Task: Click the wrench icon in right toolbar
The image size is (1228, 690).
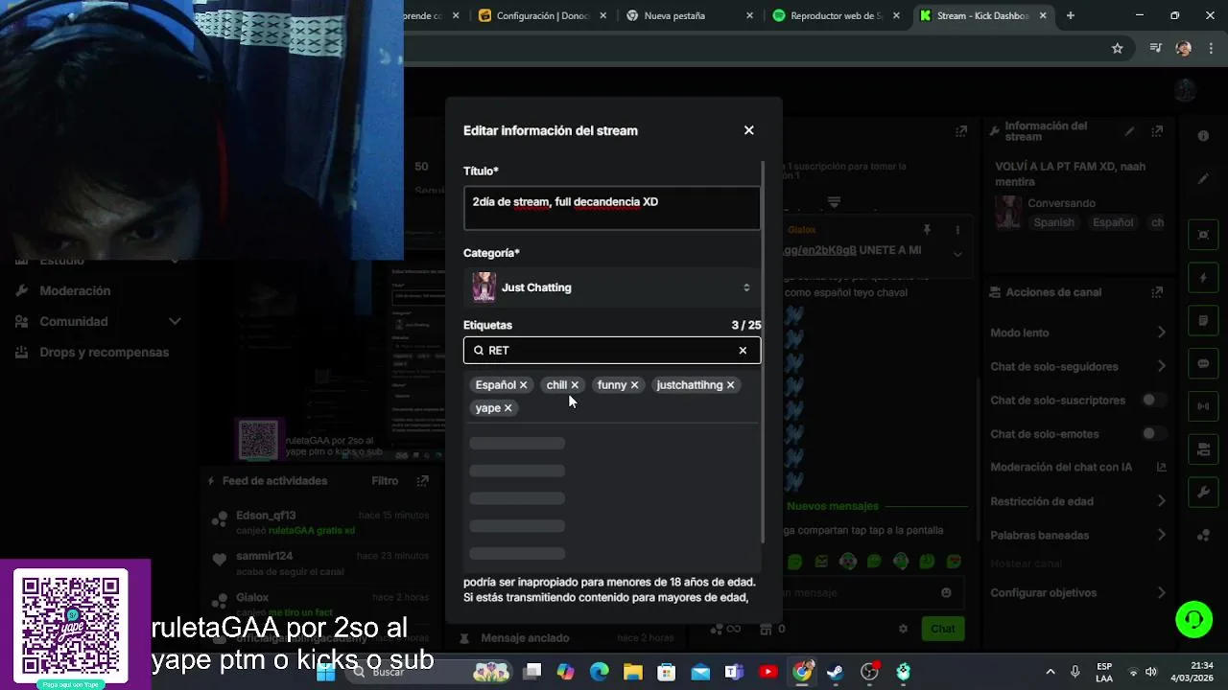Action: pyautogui.click(x=1203, y=493)
